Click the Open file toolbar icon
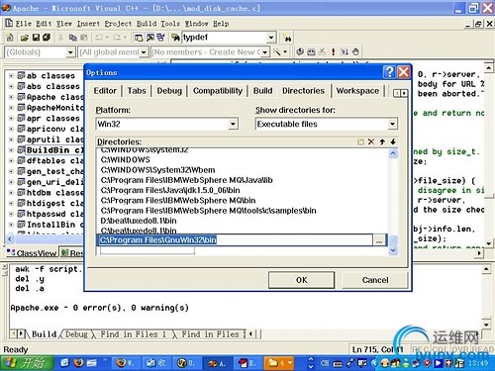 (x=24, y=38)
